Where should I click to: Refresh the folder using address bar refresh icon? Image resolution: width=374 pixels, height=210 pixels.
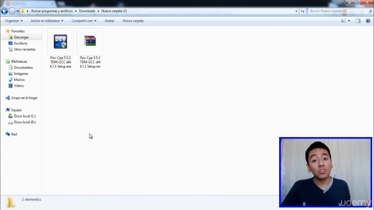[x=302, y=11]
